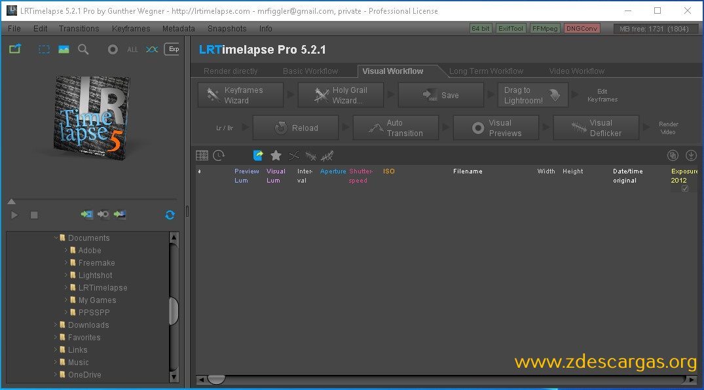
Task: Click the preview timeline position triangle
Action: coord(12,202)
